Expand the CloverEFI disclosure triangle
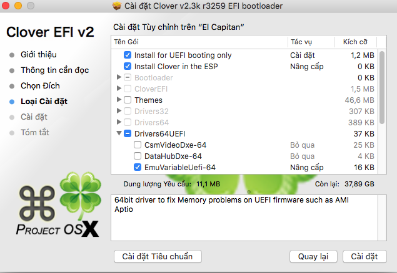 [119, 89]
